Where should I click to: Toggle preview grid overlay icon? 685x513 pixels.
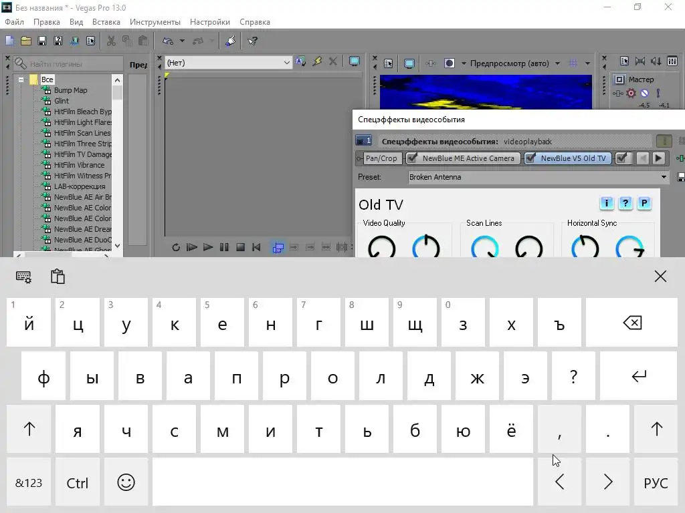[x=573, y=63]
